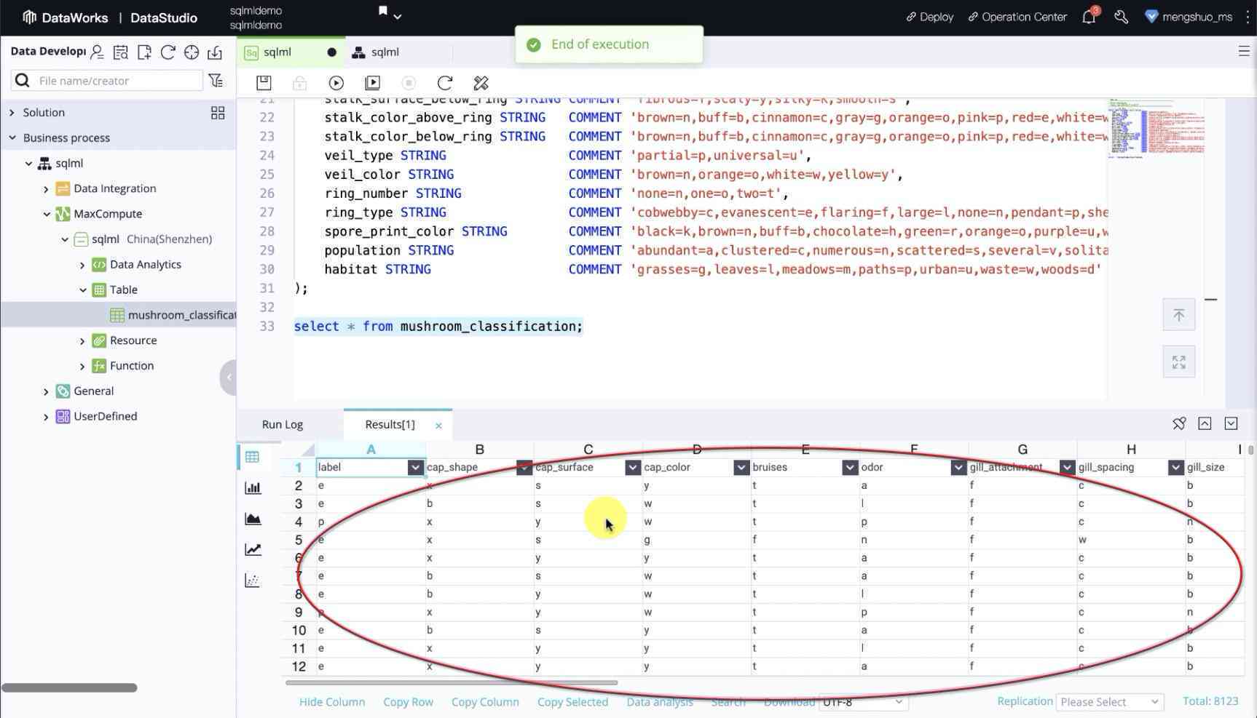
Task: Show the results as an area chart
Action: pos(253,519)
